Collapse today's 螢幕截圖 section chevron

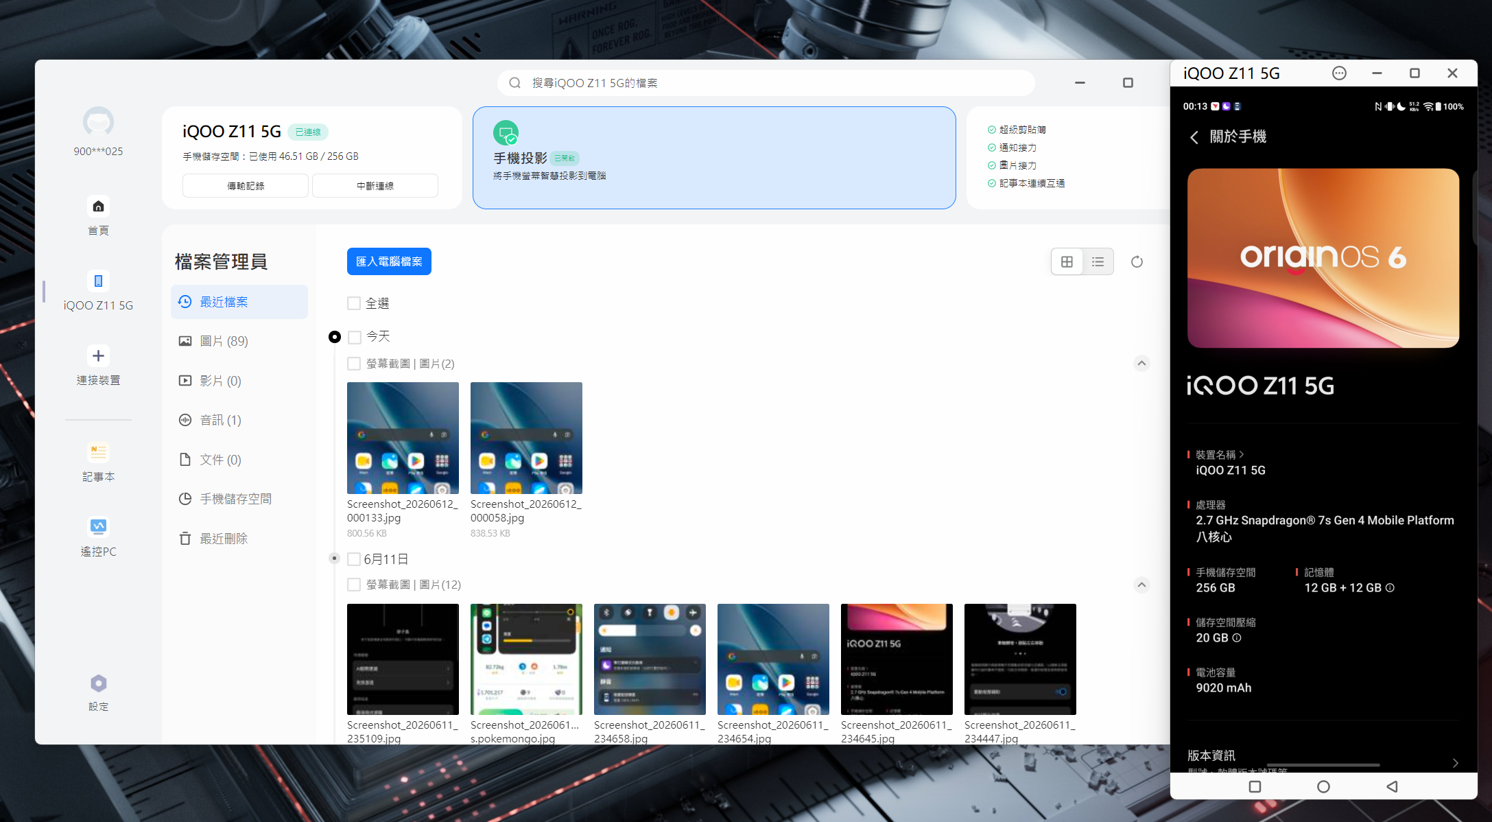click(1141, 363)
